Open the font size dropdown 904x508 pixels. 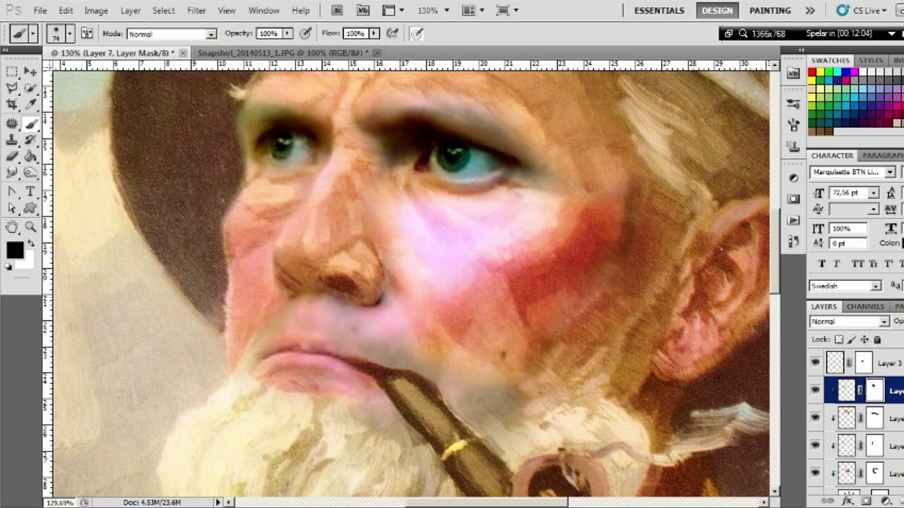[874, 193]
